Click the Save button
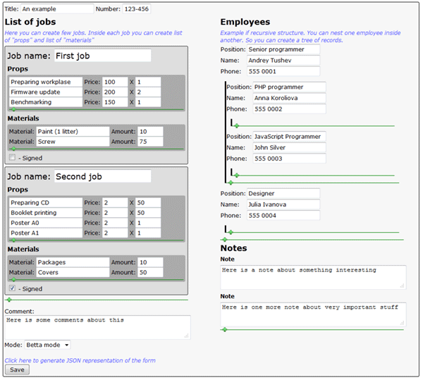The height and width of the screenshot is (380, 423). [17, 369]
